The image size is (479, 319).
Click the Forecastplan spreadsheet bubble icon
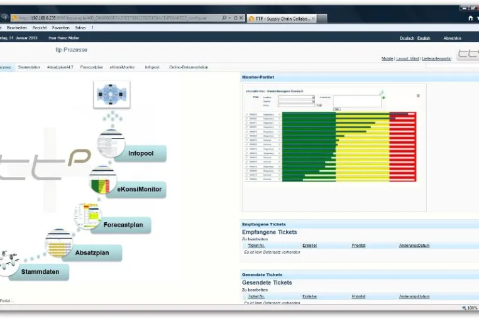(87, 216)
